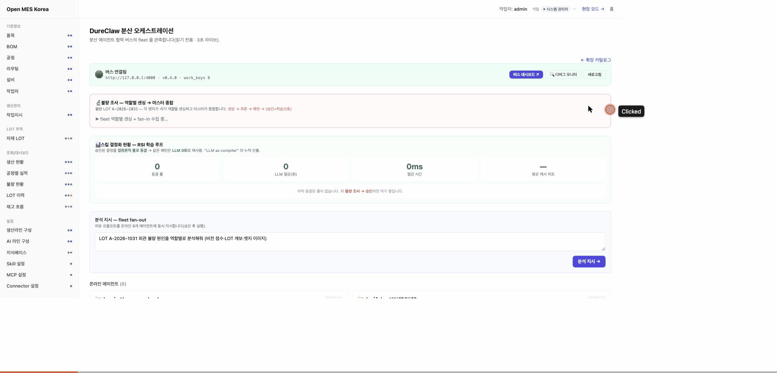Image resolution: width=777 pixels, height=373 pixels.
Task: Click the green bus connection status indicator
Action: [99, 74]
